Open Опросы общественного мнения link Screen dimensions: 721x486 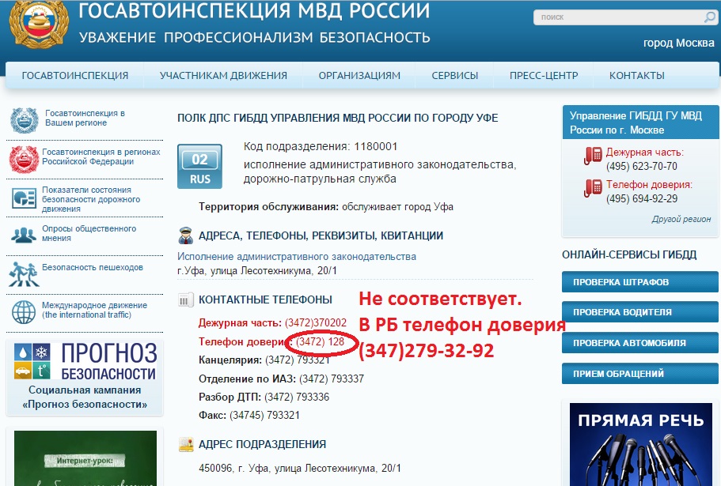point(89,233)
